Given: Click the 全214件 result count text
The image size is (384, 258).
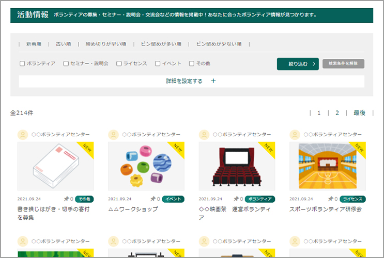Looking at the screenshot, I should click(x=22, y=113).
